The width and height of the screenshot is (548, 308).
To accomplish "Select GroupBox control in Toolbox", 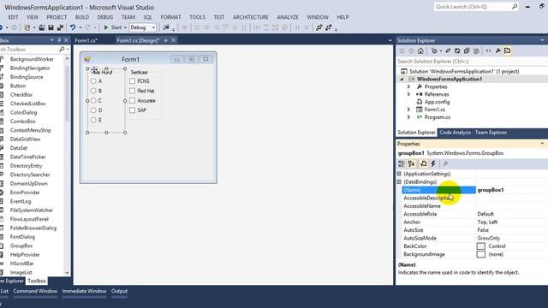I will (x=21, y=246).
